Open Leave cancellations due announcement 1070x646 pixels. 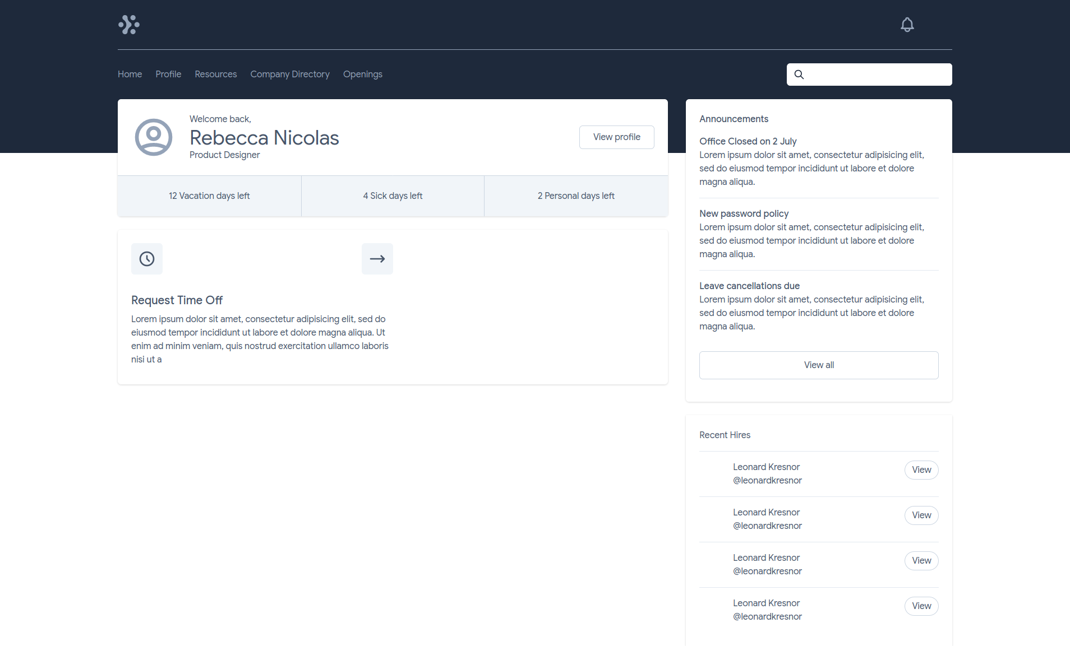[x=749, y=286]
